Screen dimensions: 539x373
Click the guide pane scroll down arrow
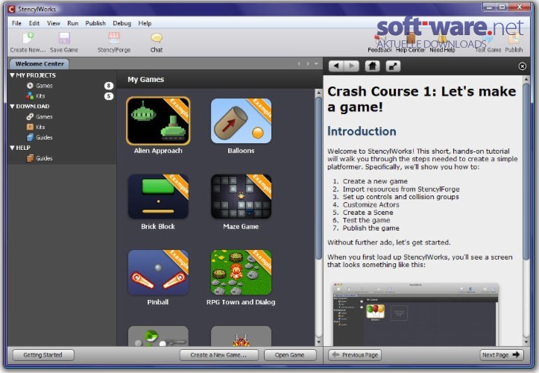526,342
